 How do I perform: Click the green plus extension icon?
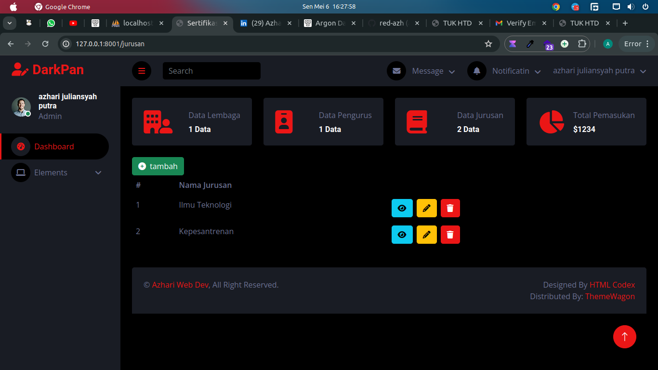click(565, 44)
